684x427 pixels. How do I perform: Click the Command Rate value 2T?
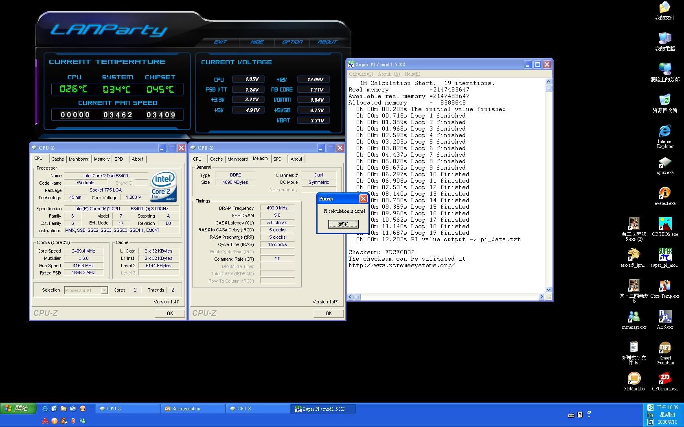coord(277,259)
